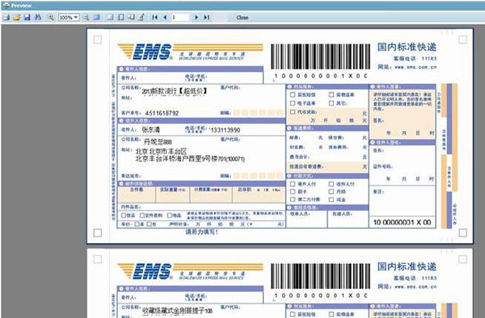This screenshot has width=485, height=318.
Task: Tick checkbox at bottom-left corner of first waybill
Action: click(98, 232)
